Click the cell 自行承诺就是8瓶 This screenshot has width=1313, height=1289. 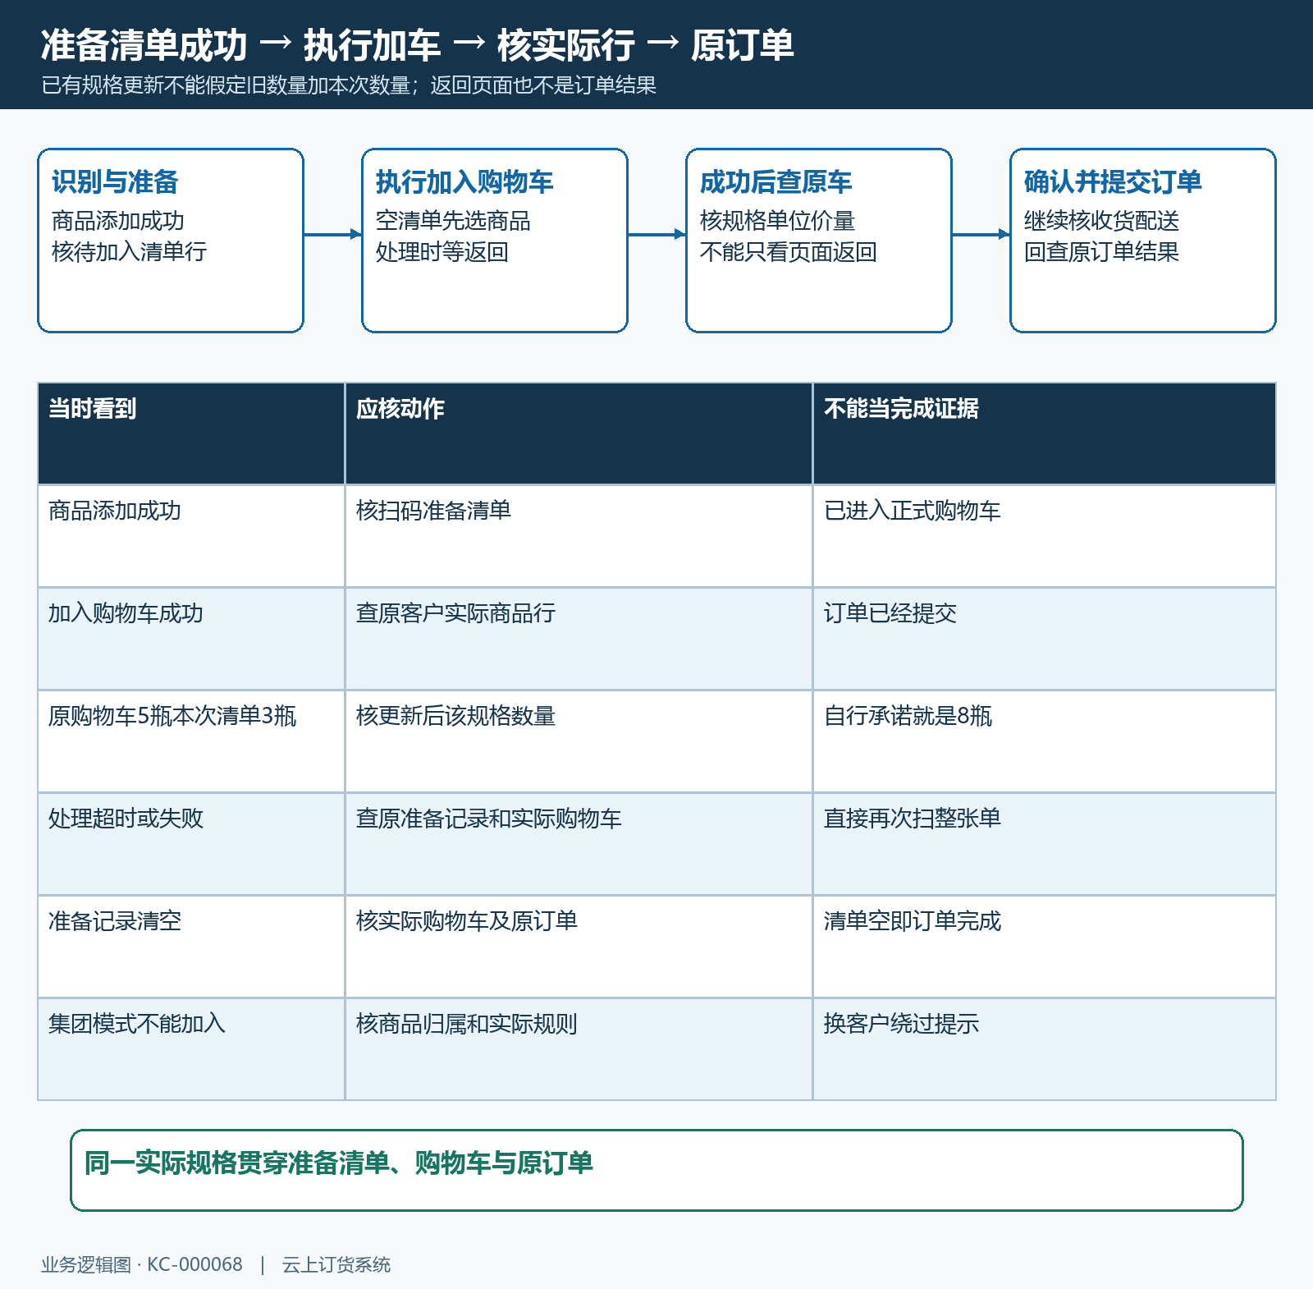click(1045, 741)
